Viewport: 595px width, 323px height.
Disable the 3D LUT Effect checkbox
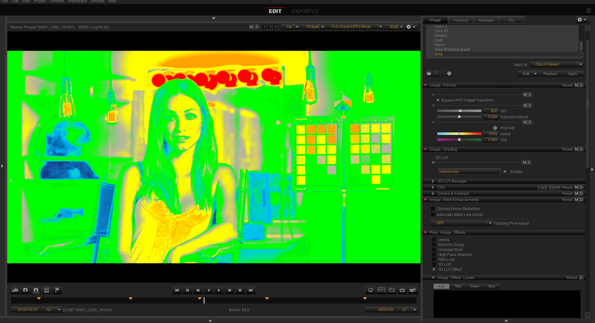434,269
